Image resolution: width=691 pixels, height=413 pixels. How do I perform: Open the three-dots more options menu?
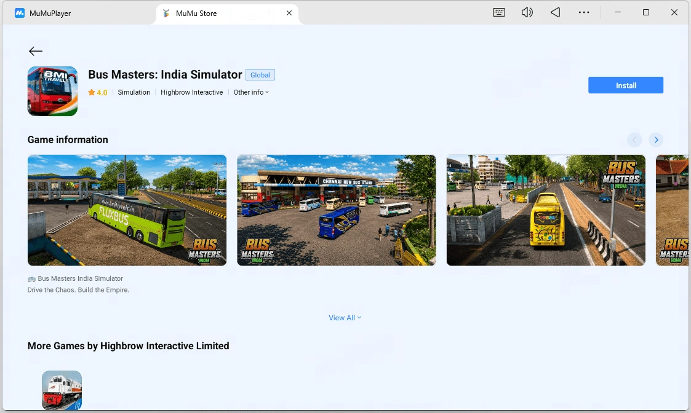pyautogui.click(x=584, y=12)
